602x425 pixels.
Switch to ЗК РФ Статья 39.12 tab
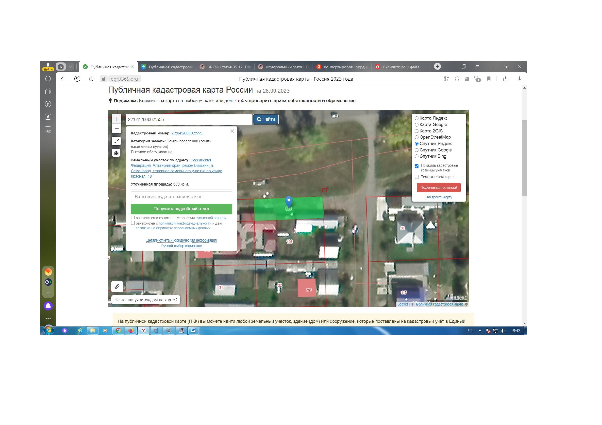tap(226, 67)
